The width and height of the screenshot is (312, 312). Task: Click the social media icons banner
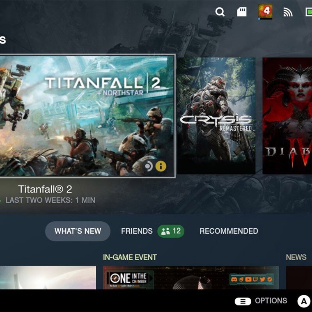point(252,279)
